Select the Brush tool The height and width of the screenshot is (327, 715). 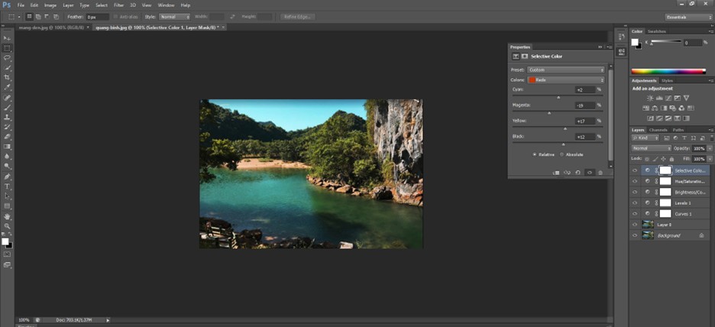point(8,108)
